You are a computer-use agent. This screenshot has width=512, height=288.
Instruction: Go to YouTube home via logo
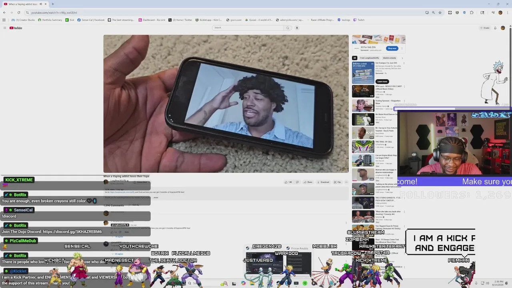pyautogui.click(x=16, y=28)
